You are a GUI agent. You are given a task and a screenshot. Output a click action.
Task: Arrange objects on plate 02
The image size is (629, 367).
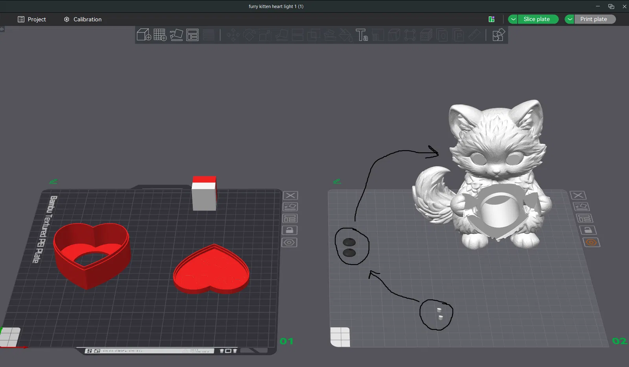pos(584,218)
